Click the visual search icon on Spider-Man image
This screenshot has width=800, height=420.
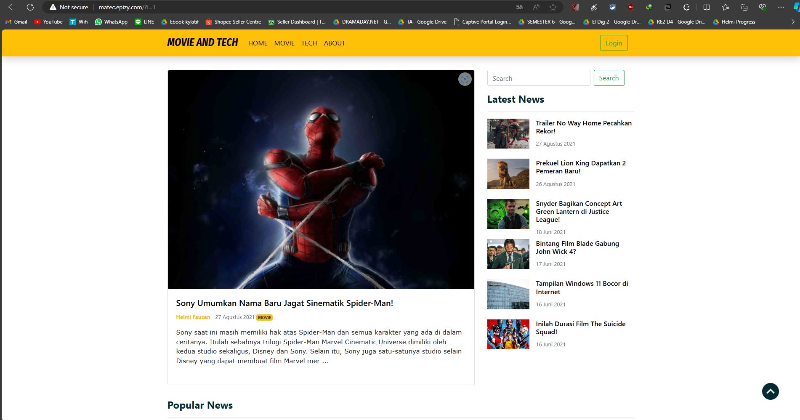coord(465,79)
